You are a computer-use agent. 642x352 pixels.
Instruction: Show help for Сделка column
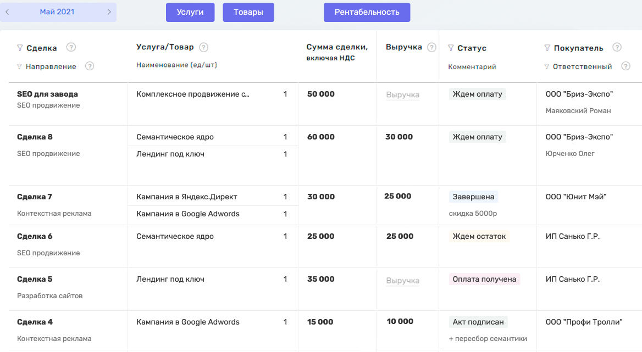pos(71,47)
